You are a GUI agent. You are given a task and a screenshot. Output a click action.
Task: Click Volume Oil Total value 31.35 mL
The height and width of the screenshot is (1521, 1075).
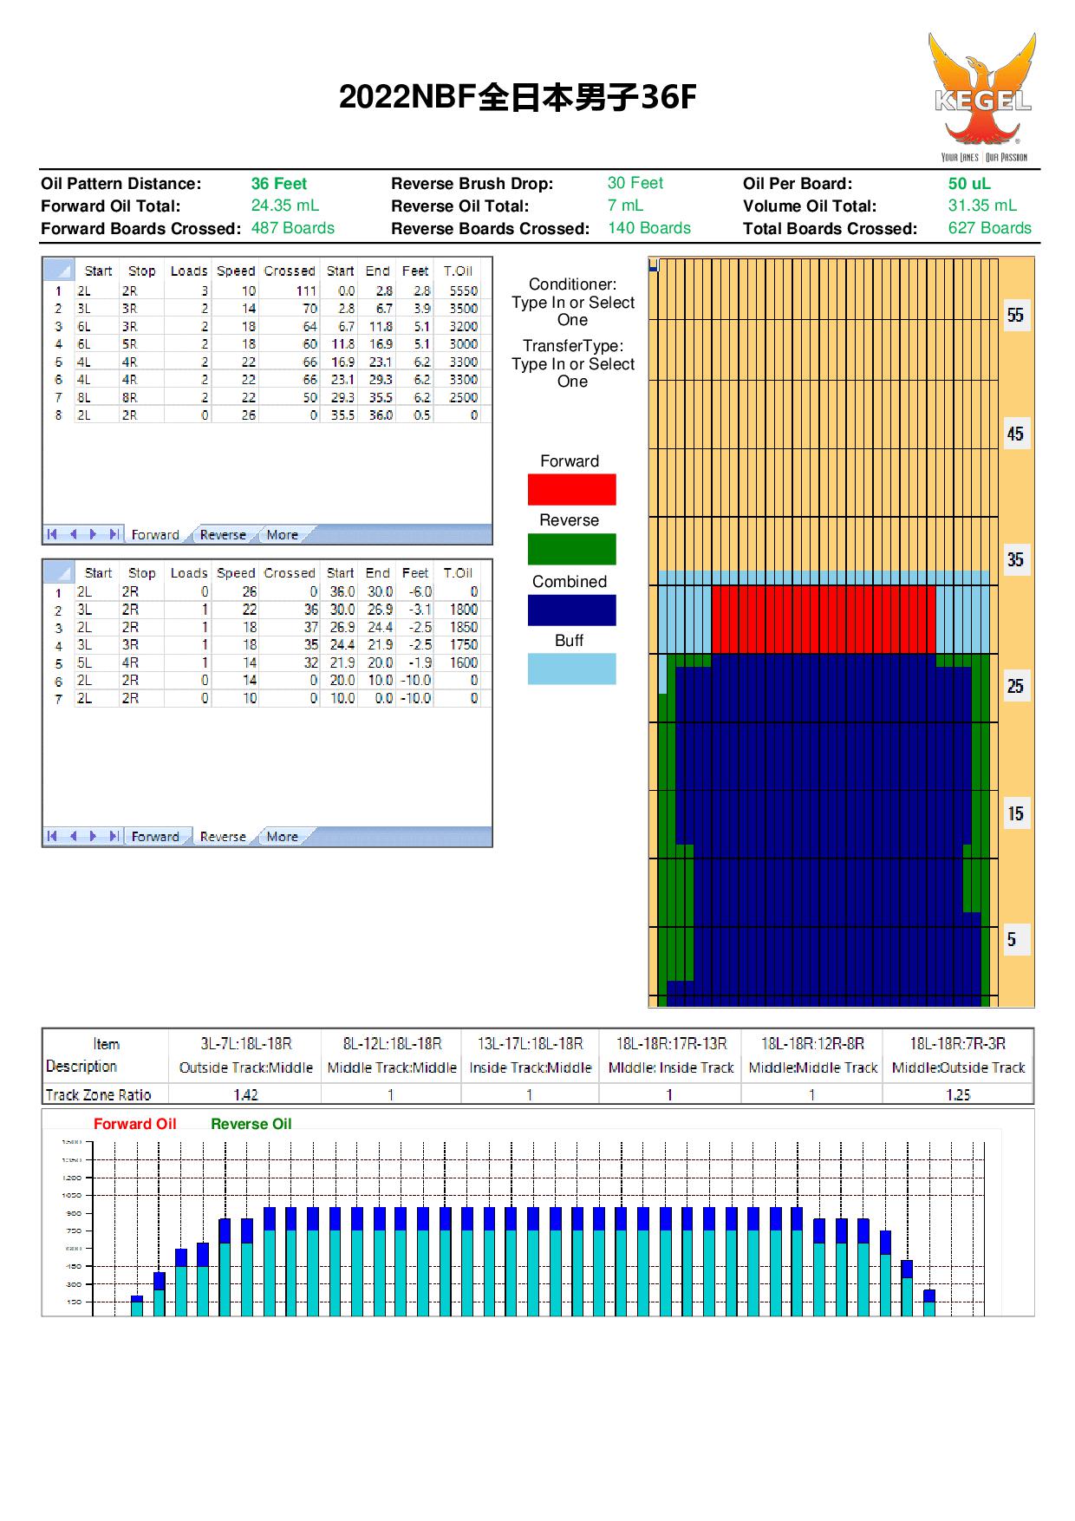pos(982,206)
